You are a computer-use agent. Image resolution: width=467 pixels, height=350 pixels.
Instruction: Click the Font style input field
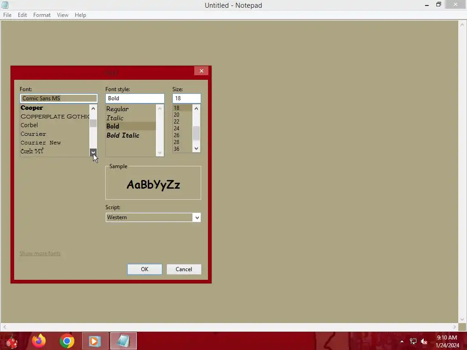(x=135, y=98)
